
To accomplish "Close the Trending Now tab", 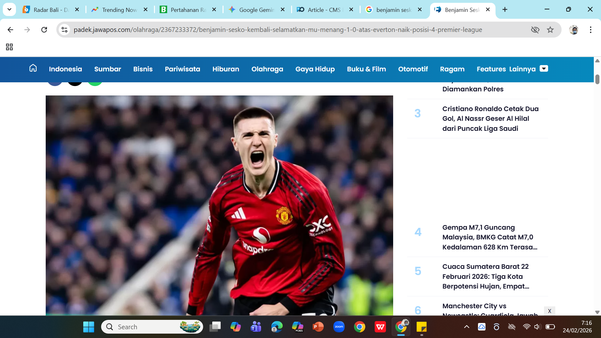I will click(146, 10).
